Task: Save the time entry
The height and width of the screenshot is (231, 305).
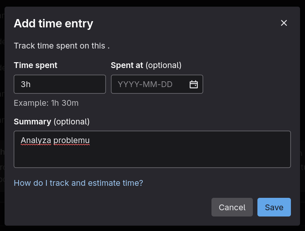Action: [274, 207]
